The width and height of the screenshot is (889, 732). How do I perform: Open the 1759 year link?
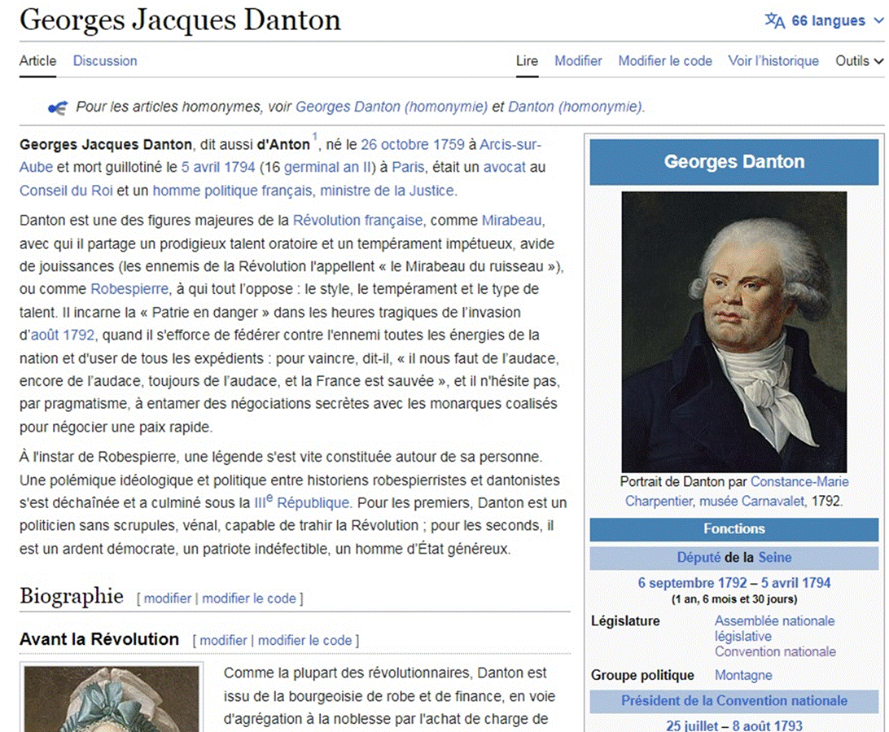(449, 145)
